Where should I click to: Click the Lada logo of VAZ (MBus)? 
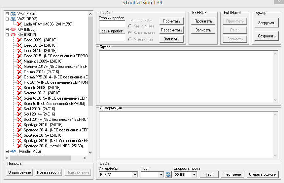13,14
